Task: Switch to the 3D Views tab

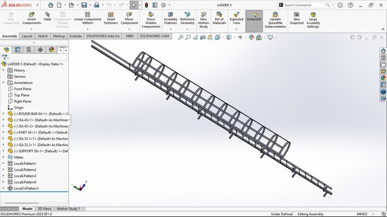Action: (44, 209)
